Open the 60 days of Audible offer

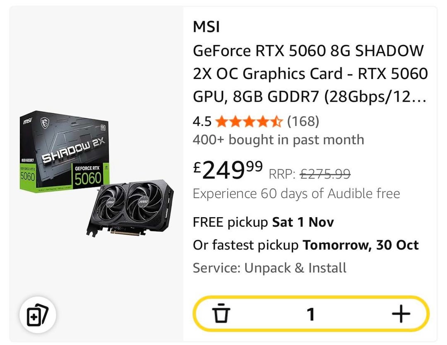pyautogui.click(x=296, y=194)
